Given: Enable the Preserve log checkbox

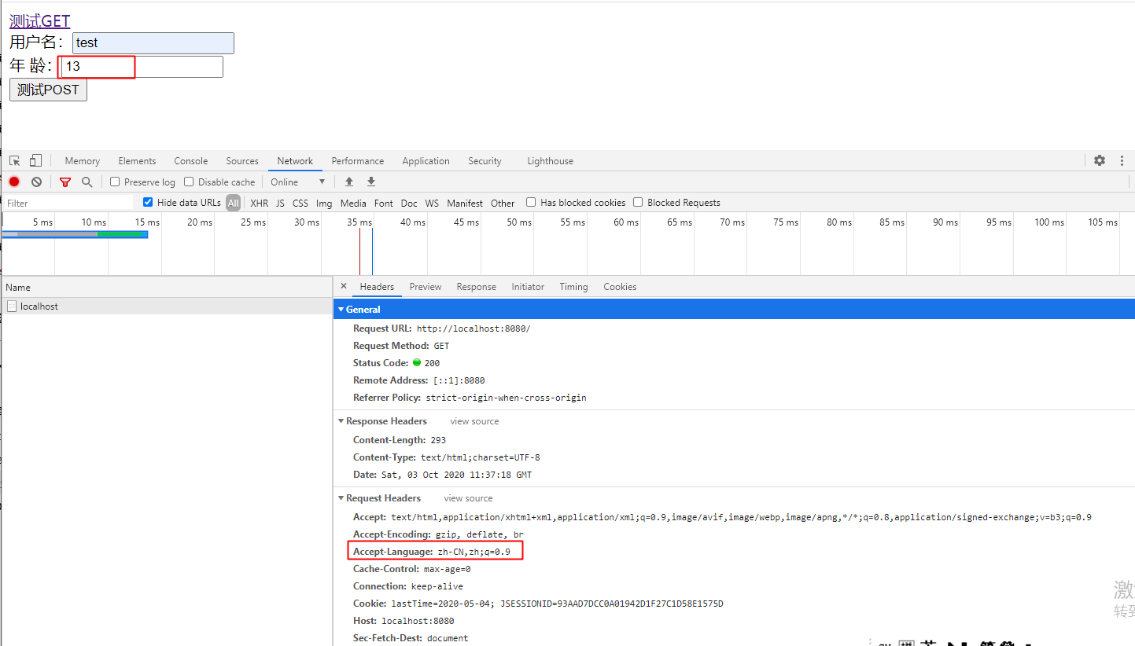Looking at the screenshot, I should [x=115, y=182].
